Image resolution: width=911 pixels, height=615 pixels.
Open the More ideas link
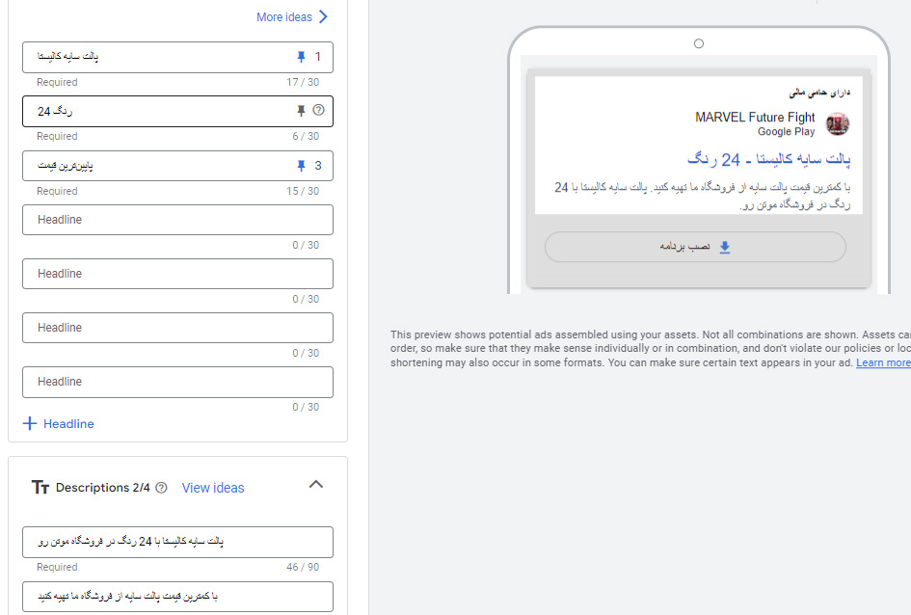(284, 17)
